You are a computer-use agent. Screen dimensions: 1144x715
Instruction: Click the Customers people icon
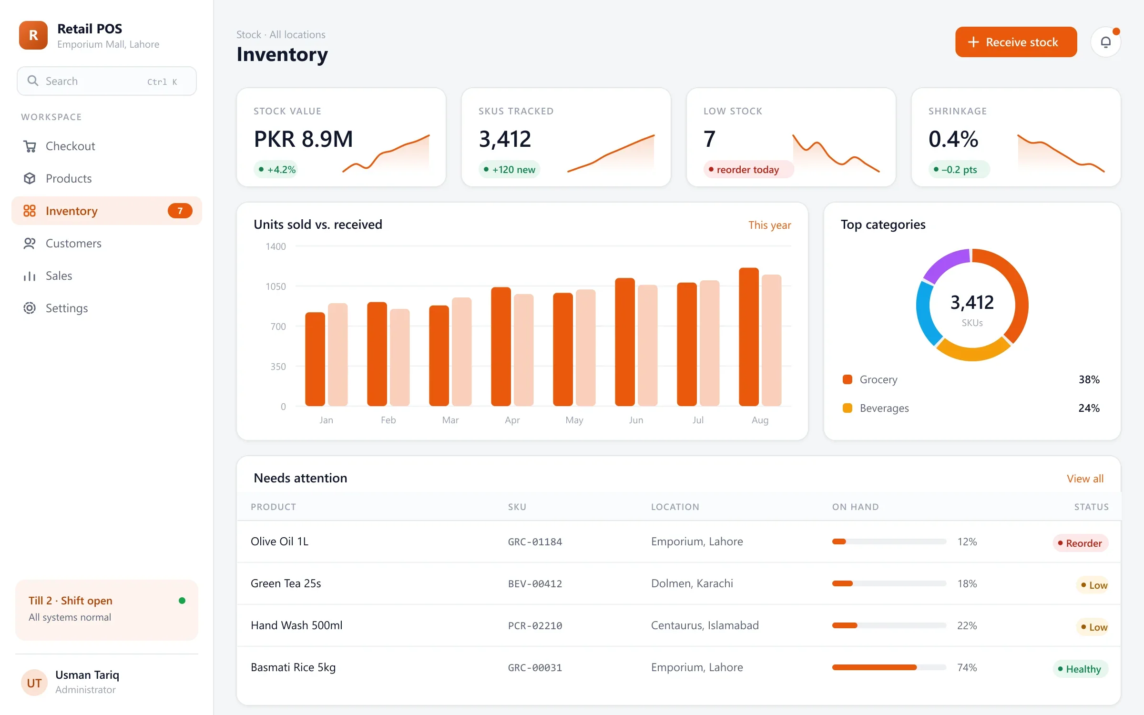pyautogui.click(x=30, y=244)
